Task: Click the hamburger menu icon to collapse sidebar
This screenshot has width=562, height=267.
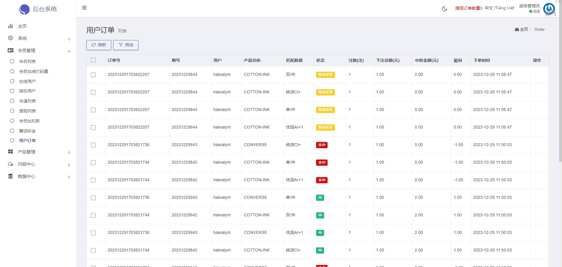Action: click(84, 8)
